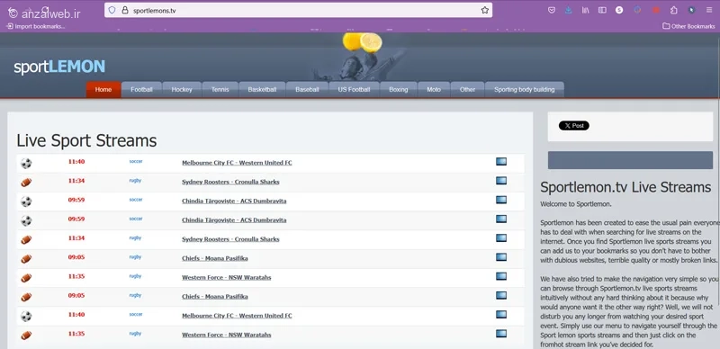The width and height of the screenshot is (720, 349).
Task: Click the blue-orange round extension icon
Action: (637, 10)
